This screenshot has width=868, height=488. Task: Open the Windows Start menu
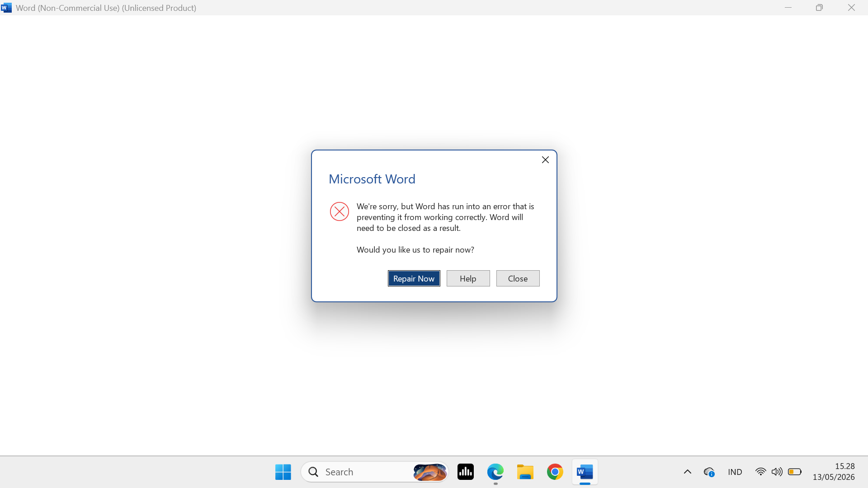click(x=283, y=472)
